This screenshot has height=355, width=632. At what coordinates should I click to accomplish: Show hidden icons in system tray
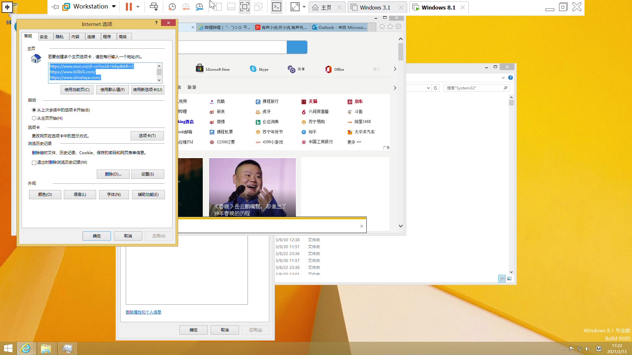click(564, 349)
